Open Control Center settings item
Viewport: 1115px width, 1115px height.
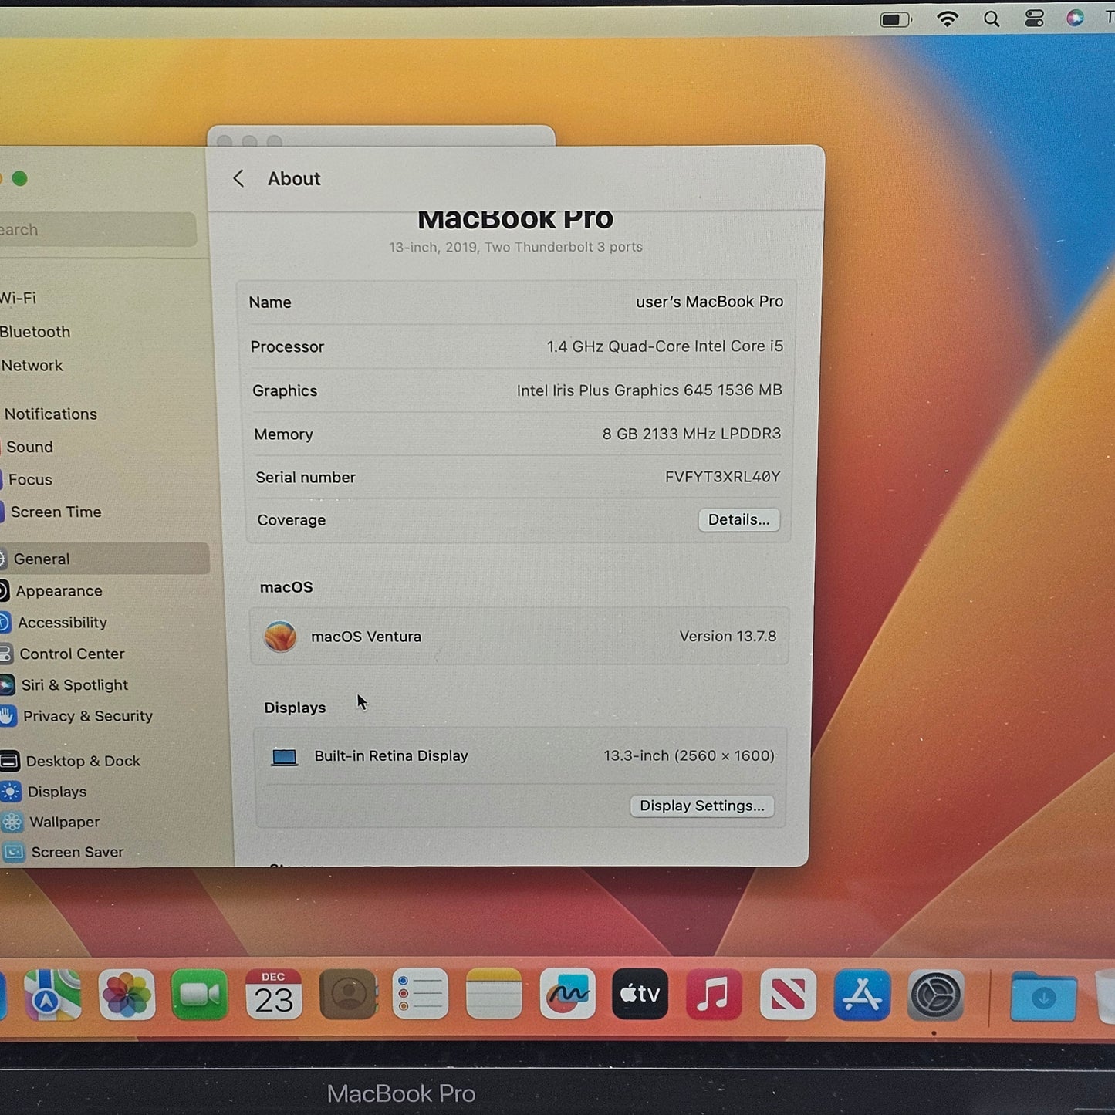pyautogui.click(x=73, y=654)
